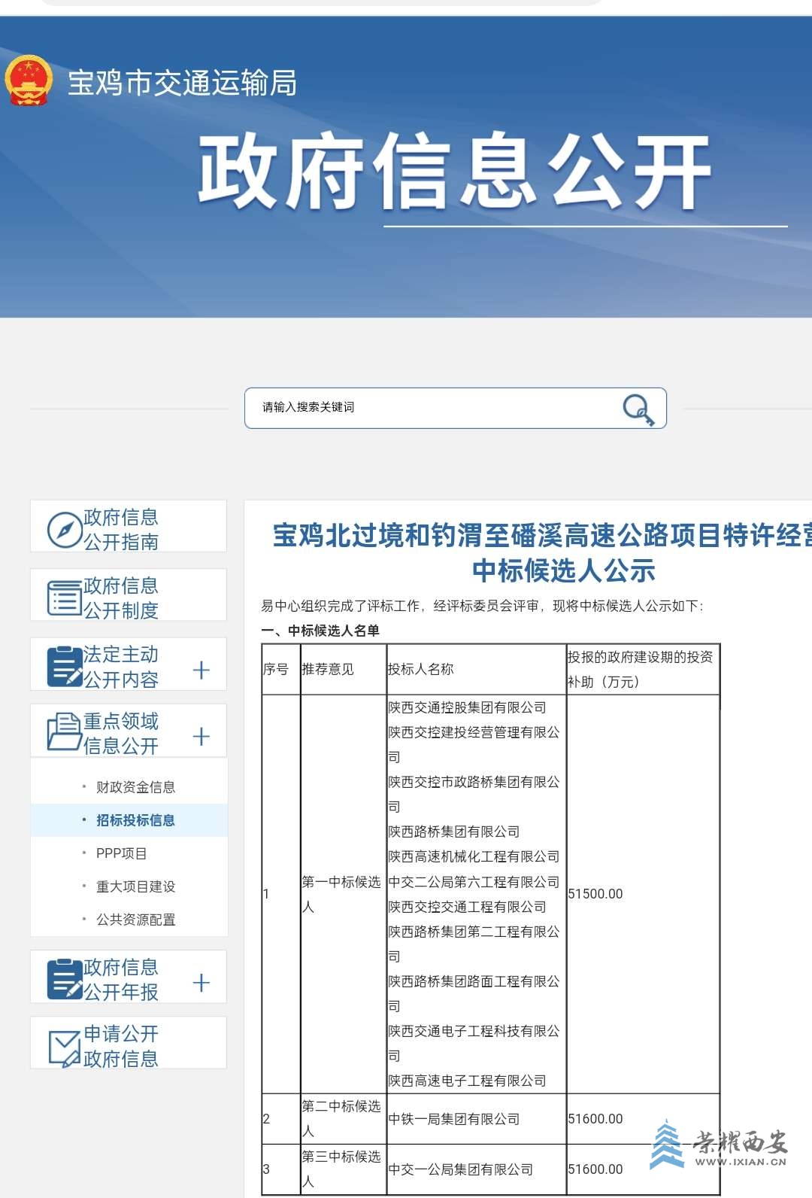Click the clipboard icon for 法定主动公开内容
812x1198 pixels.
64,666
